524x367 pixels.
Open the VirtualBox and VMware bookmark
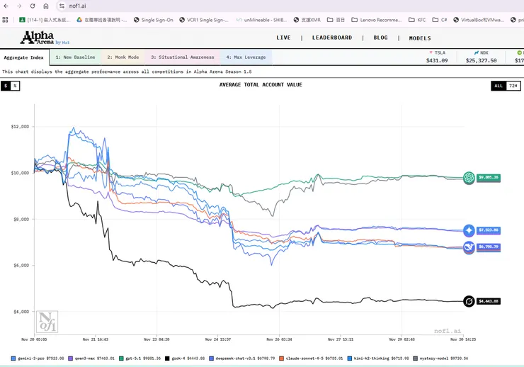[479, 20]
